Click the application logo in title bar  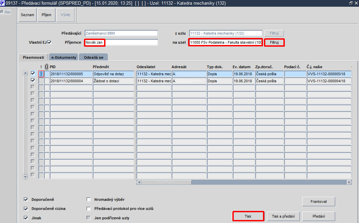pos(2,3)
